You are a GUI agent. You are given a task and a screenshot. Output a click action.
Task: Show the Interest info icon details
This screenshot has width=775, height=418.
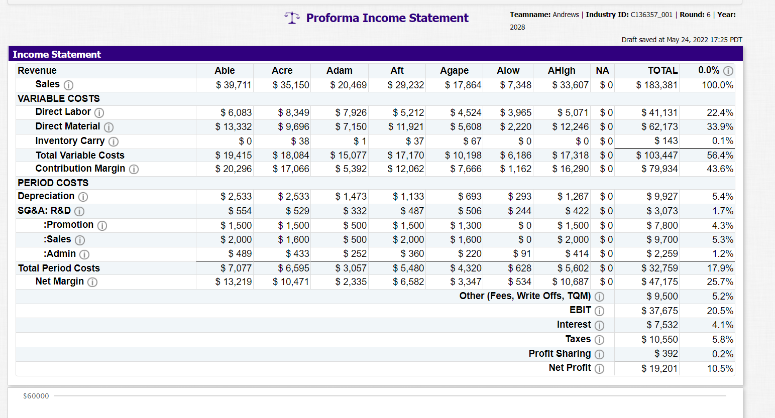coord(599,325)
